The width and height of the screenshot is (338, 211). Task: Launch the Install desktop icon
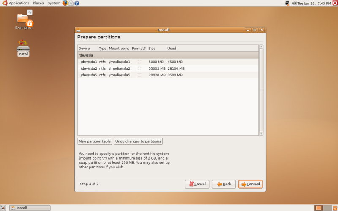click(x=23, y=48)
